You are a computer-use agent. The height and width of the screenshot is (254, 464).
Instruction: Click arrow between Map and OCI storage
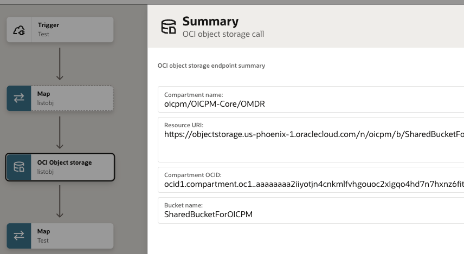[60, 132]
